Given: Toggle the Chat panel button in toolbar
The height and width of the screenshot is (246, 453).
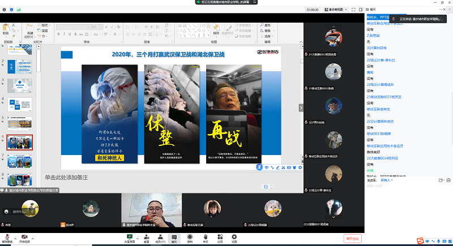Looking at the screenshot, I should (175, 238).
